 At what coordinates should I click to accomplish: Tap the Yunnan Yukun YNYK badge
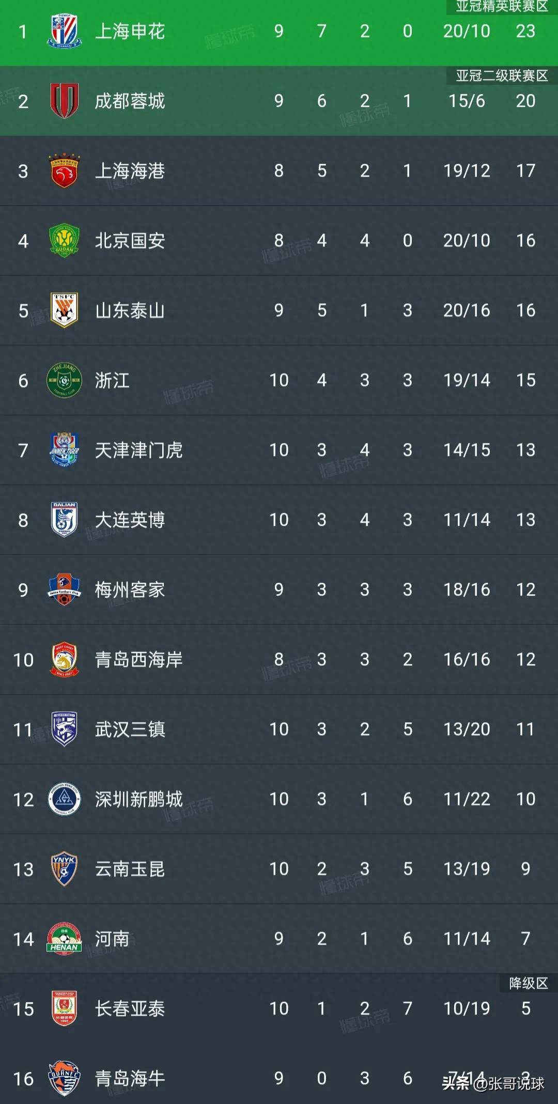click(x=64, y=869)
